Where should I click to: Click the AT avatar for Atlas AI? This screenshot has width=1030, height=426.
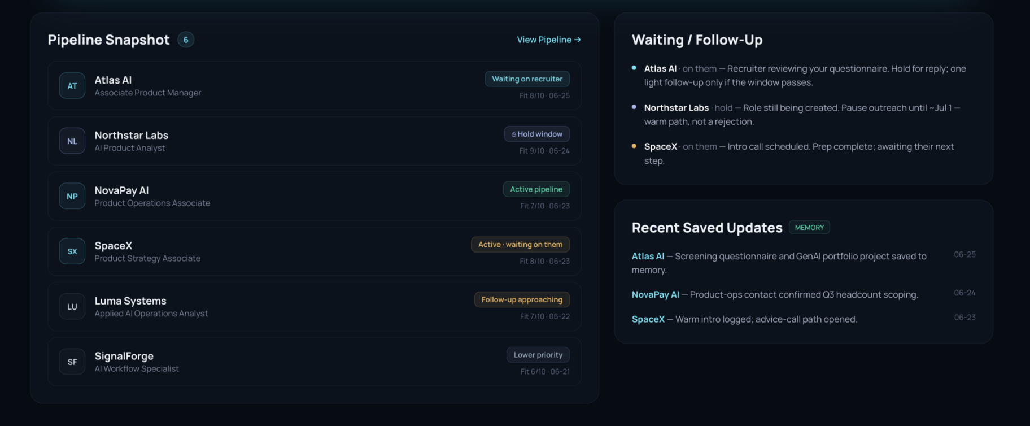(x=72, y=86)
